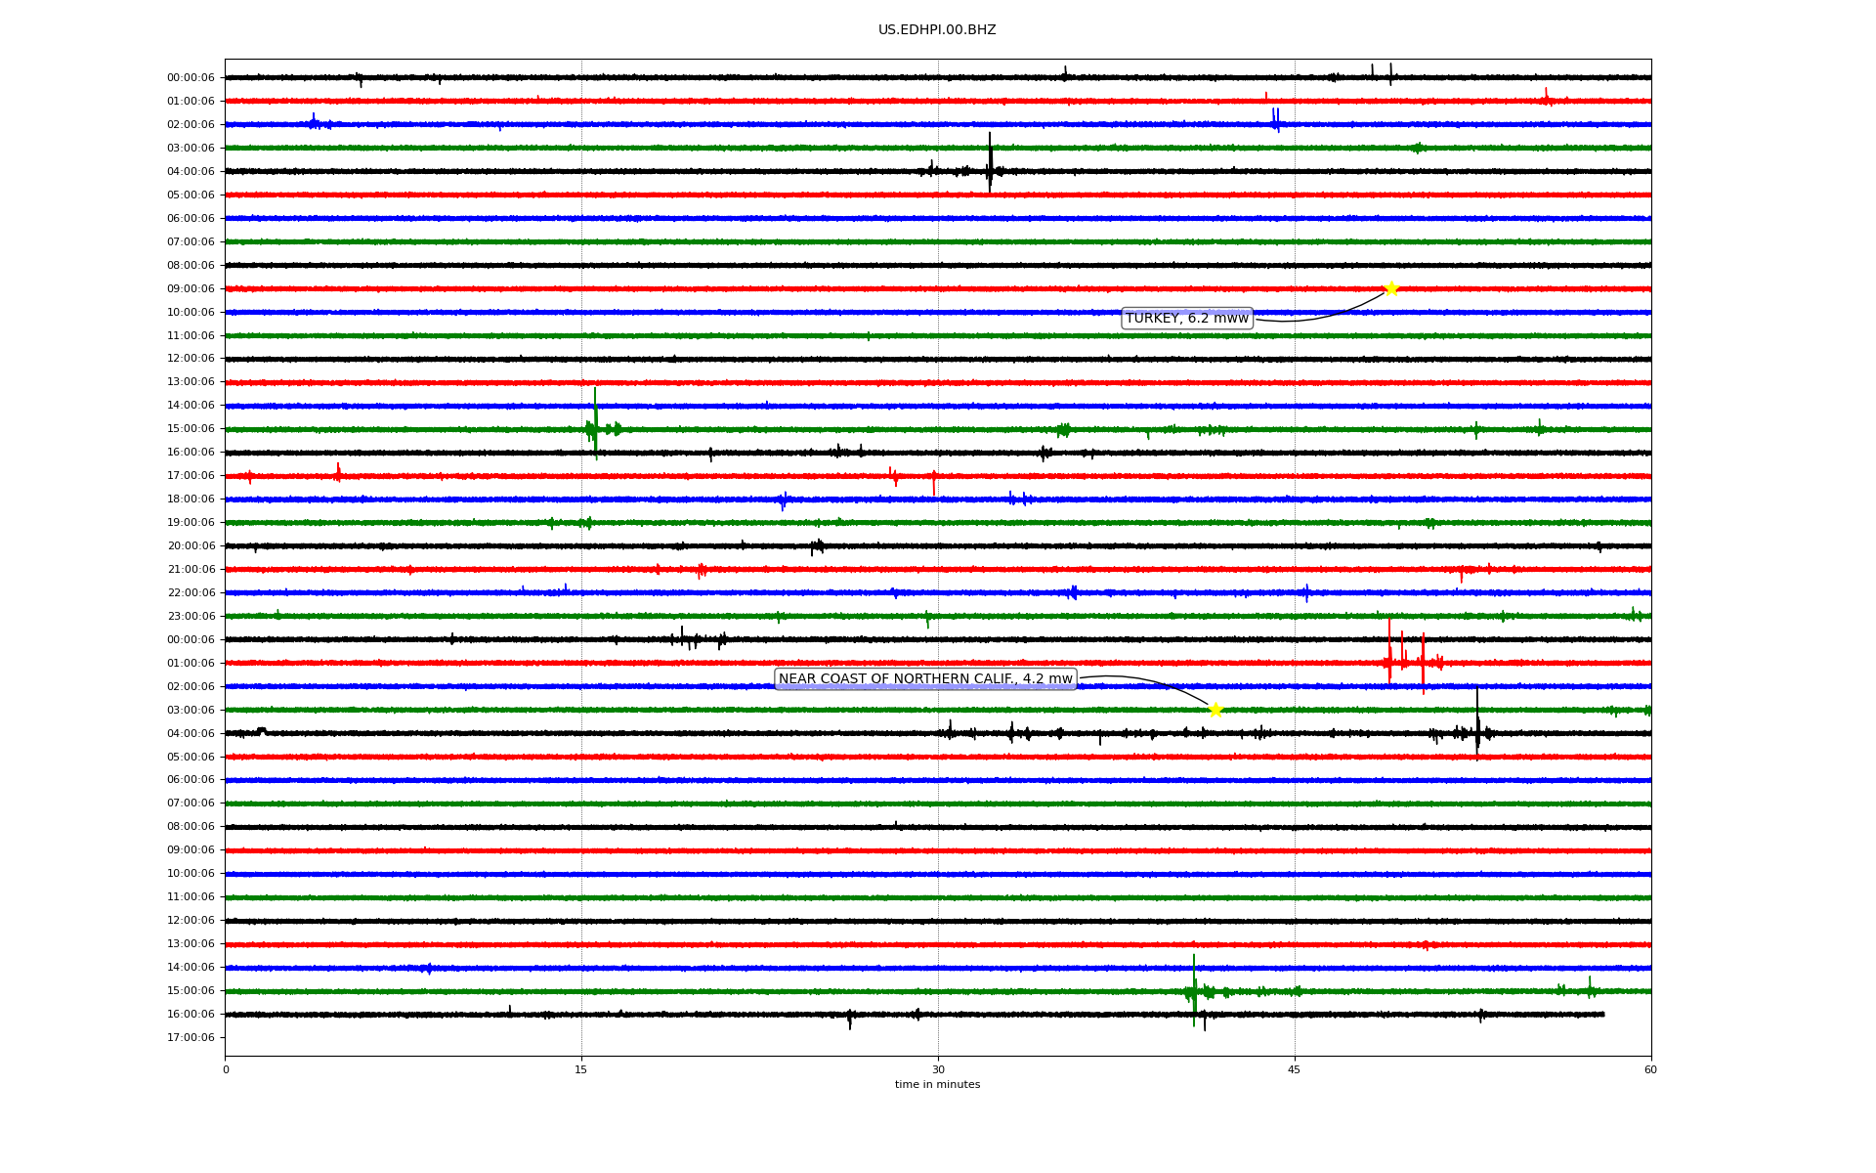Viewport: 1876px width, 1173px height.
Task: Select the 18:00:06 row time label
Action: 191,500
